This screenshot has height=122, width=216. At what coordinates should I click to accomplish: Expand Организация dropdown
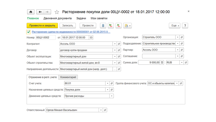177,37
